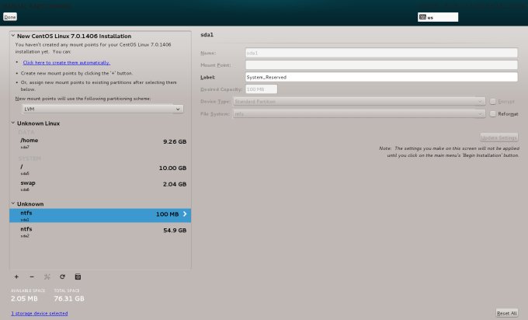
Task: Collapse the Unknown partitions group
Action: pos(13,203)
